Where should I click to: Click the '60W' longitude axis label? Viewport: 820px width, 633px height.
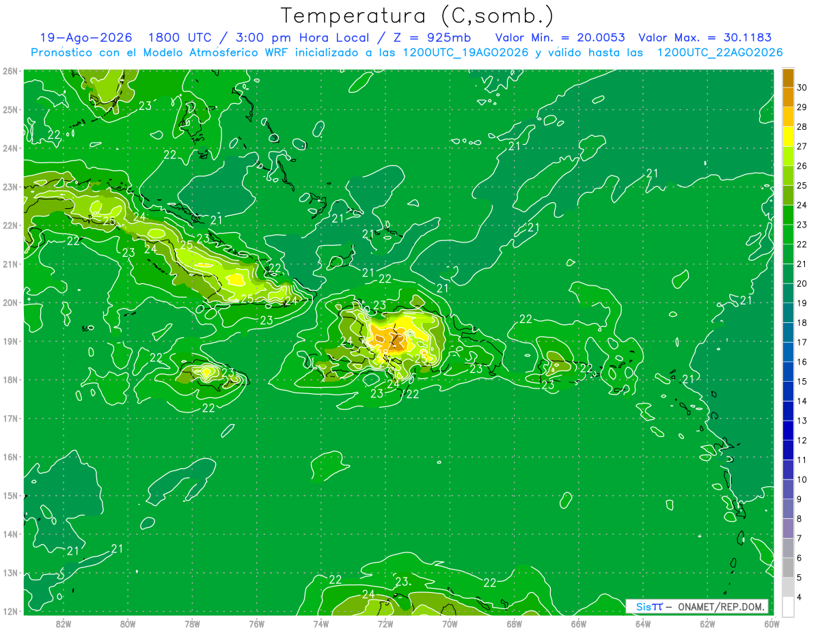click(x=771, y=623)
